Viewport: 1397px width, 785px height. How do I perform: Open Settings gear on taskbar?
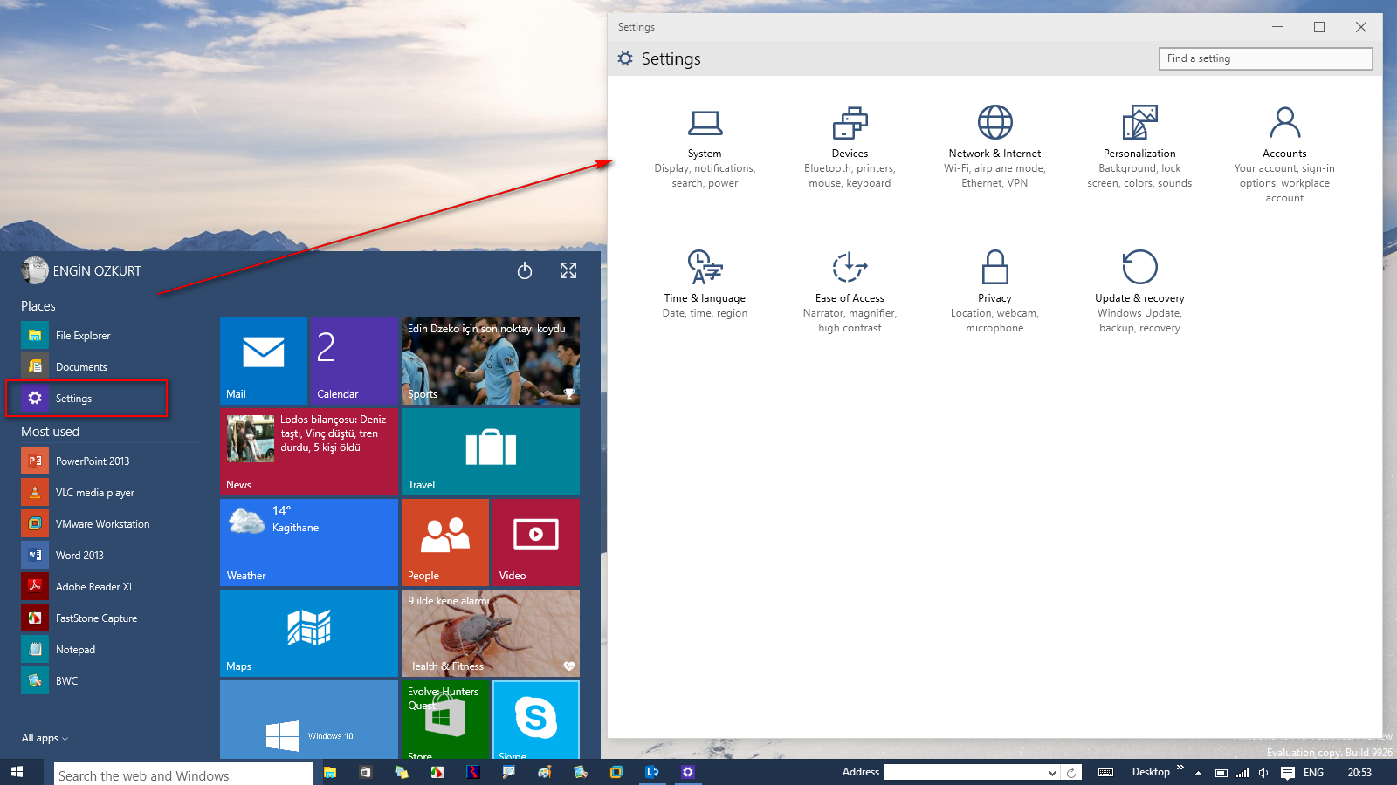(688, 772)
